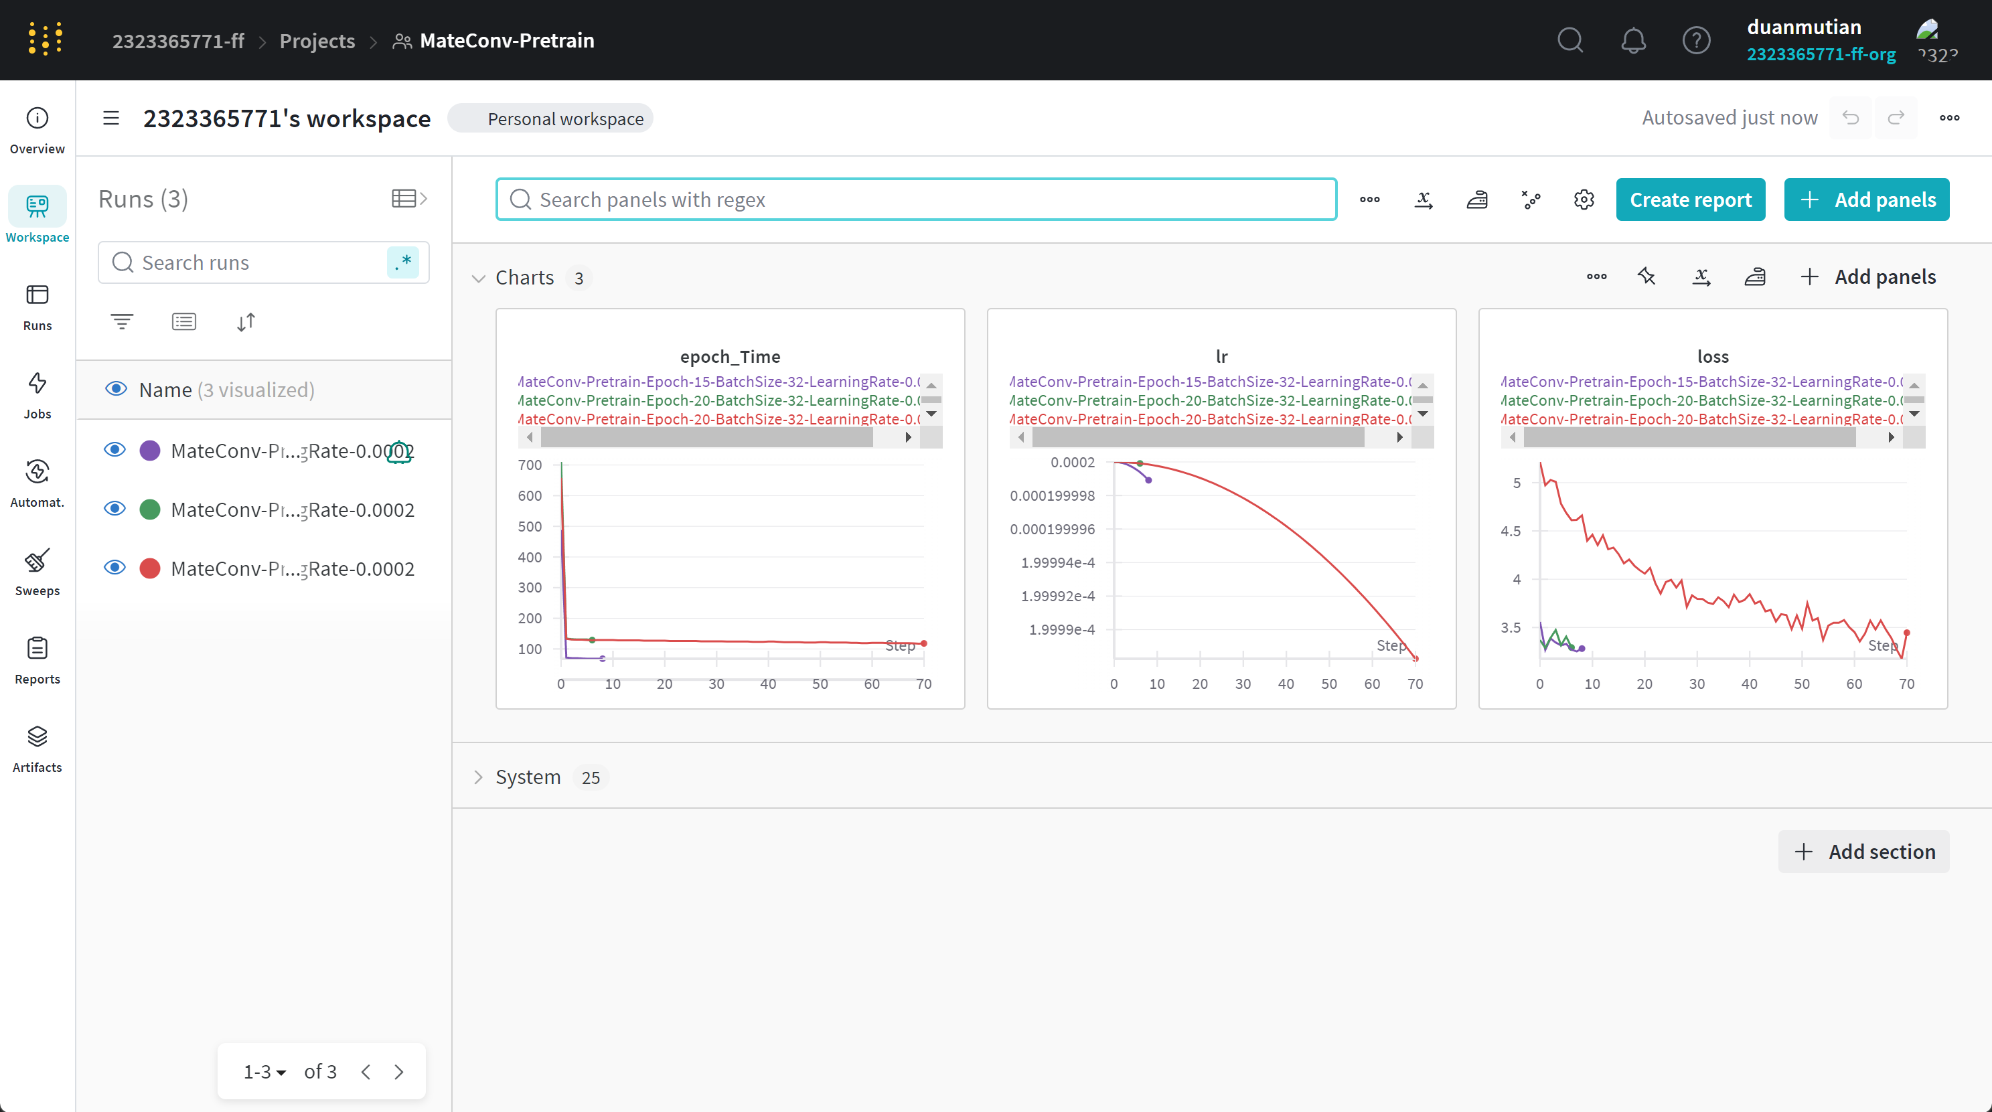Change the green run color
1992x1112 pixels.
pyautogui.click(x=150, y=509)
